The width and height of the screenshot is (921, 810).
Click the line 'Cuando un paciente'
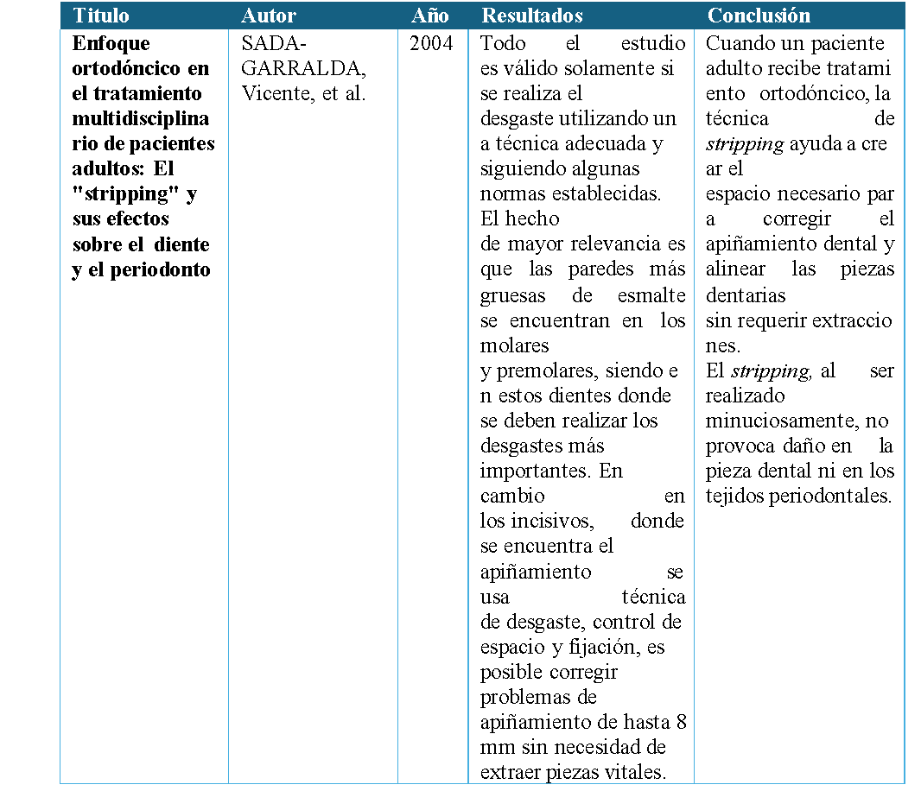click(x=795, y=43)
